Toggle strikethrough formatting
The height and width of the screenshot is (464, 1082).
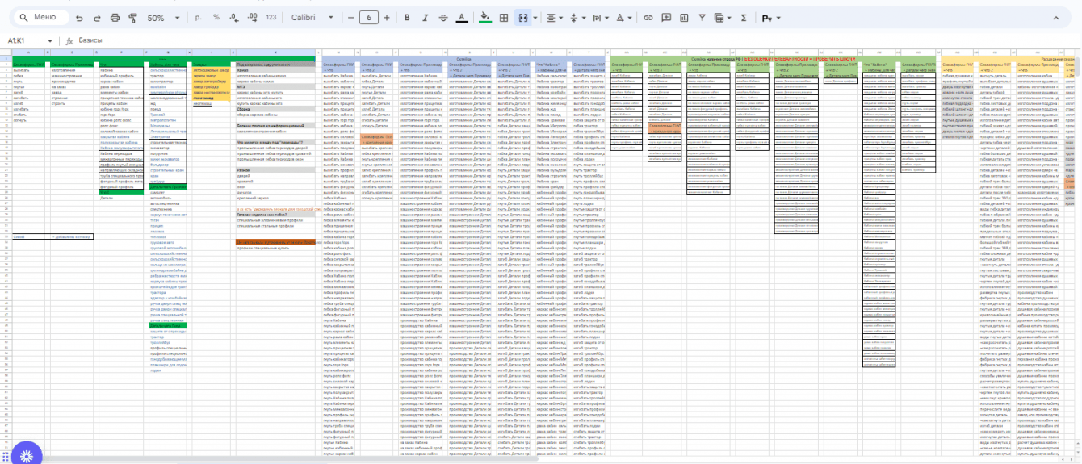coord(443,17)
